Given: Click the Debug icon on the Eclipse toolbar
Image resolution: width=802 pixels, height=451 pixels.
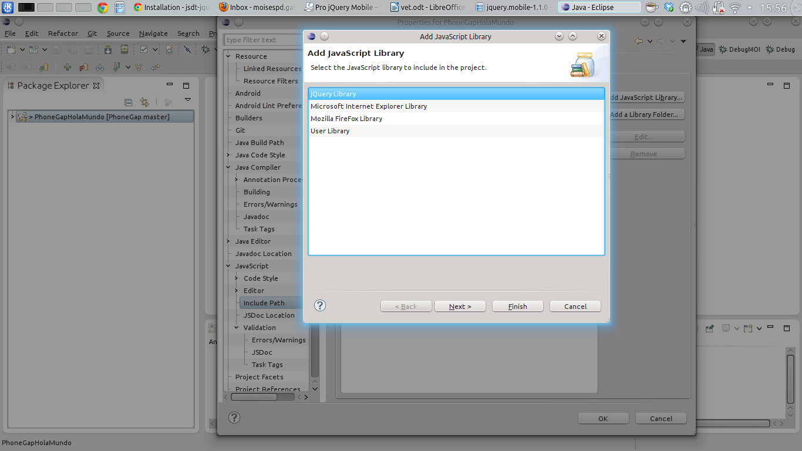Looking at the screenshot, I should pos(205,49).
